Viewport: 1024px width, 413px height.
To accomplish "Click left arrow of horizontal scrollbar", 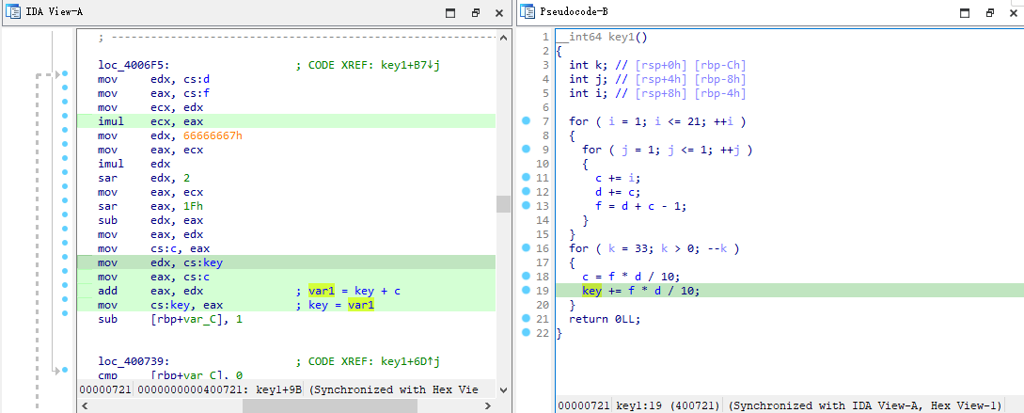I will pyautogui.click(x=85, y=406).
